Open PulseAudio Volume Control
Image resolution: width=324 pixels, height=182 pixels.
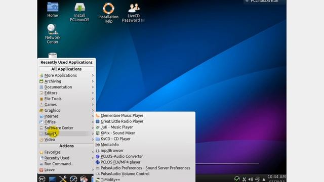pos(145,174)
